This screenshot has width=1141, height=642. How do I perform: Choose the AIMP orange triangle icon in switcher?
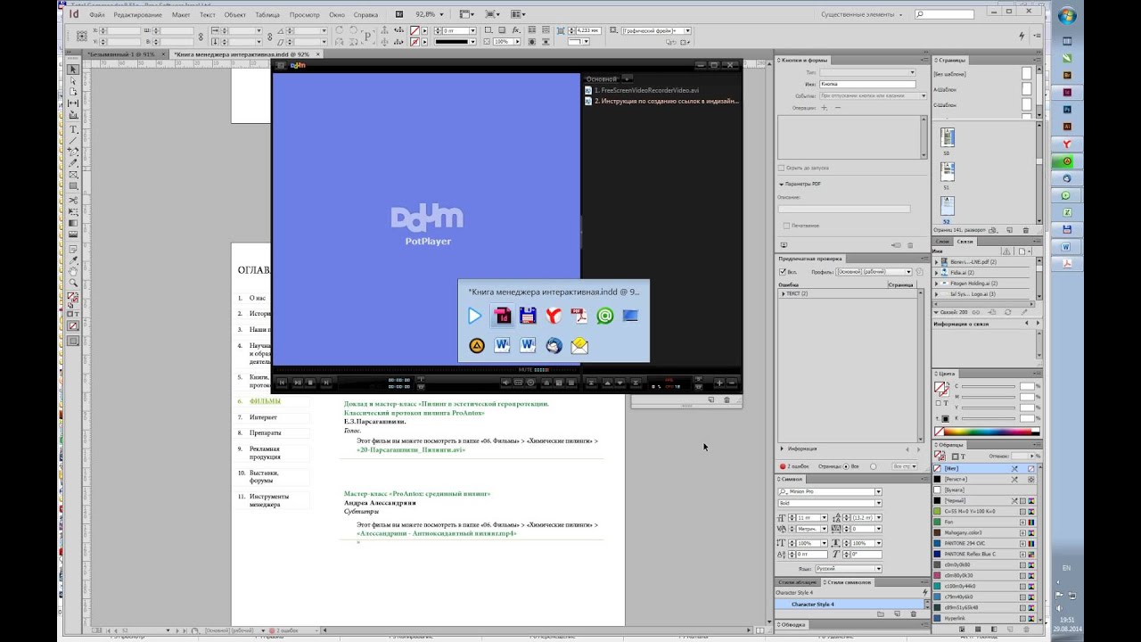(476, 345)
